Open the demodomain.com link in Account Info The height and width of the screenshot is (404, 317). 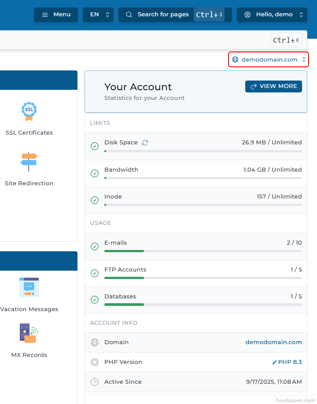point(273,342)
